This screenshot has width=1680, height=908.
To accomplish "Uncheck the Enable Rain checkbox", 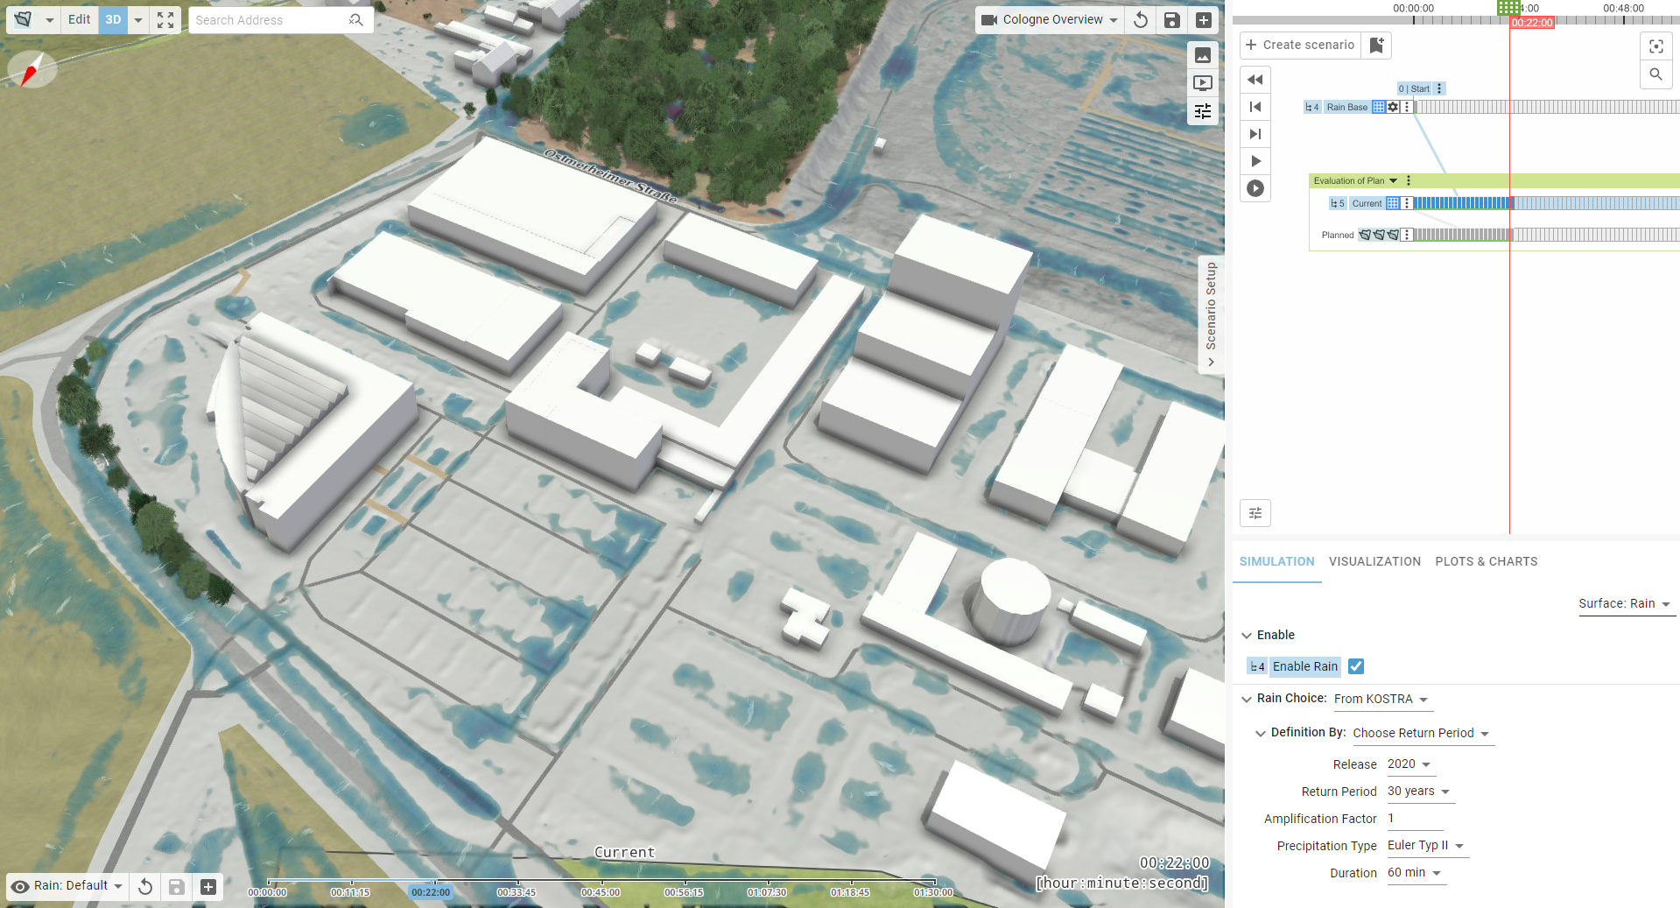I will click(1356, 666).
